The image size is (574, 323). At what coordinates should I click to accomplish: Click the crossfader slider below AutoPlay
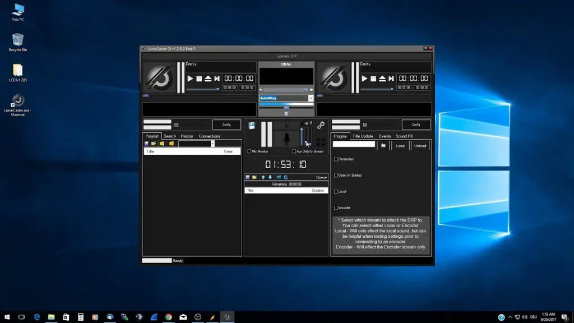click(286, 107)
